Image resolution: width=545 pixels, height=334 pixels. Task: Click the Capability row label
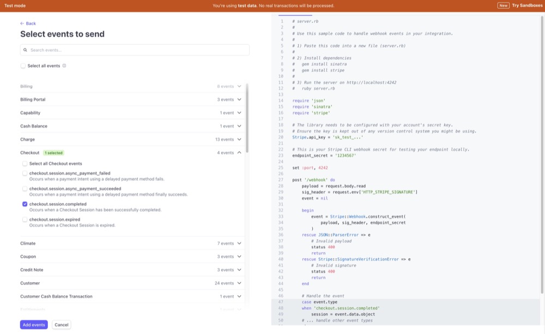coord(30,113)
